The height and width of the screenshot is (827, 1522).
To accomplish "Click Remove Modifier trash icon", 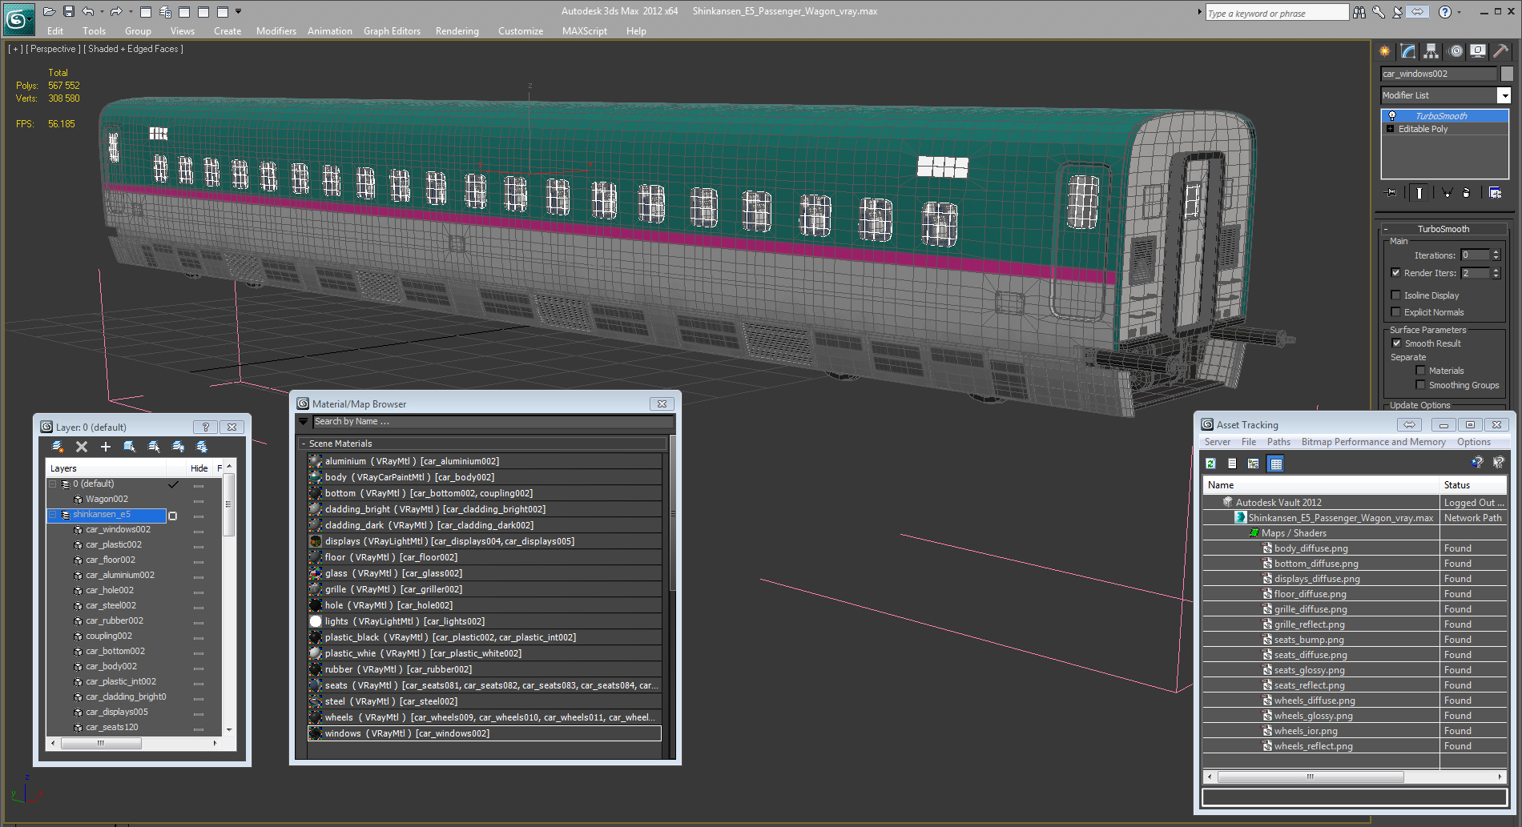I will point(1467,192).
